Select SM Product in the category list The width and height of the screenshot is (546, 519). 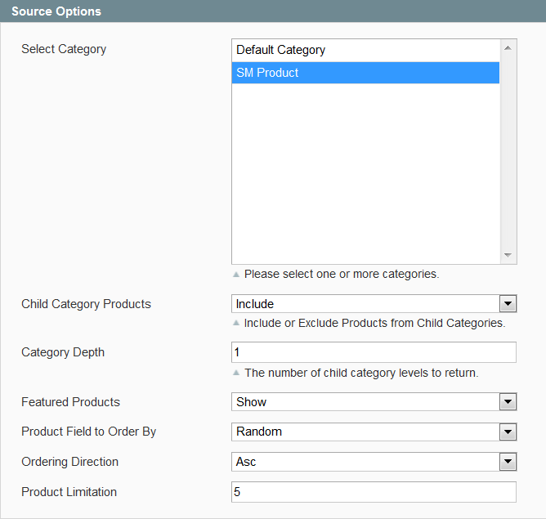pyautogui.click(x=365, y=73)
